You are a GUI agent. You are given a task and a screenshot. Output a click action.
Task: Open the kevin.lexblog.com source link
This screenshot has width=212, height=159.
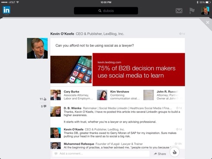[x=109, y=62]
